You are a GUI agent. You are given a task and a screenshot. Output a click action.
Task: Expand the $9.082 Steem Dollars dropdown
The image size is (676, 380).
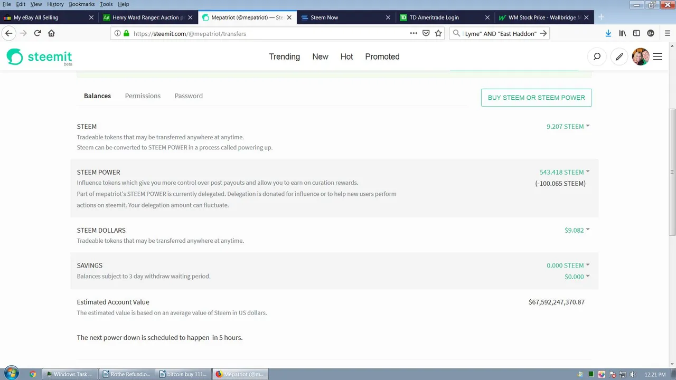coord(588,230)
